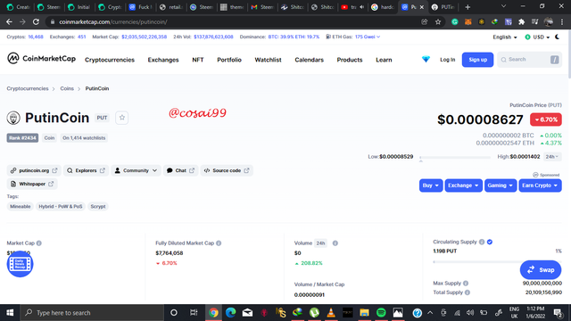Screen dimensions: 571x321
Task: Open language dropdown showing English
Action: click(x=505, y=37)
